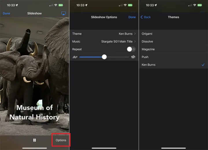This screenshot has height=150, width=208.
Task: Click the chevron next to Ken Burns
Action: pyautogui.click(x=135, y=34)
